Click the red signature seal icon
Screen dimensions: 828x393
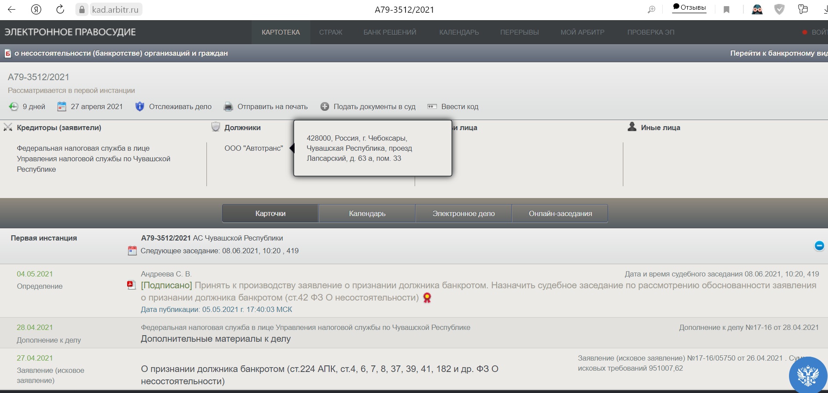[x=427, y=298]
